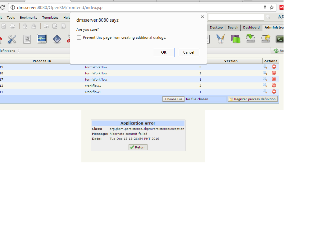Viewport: 318px width, 238px height.
Task: Open the Templates menu
Action: [x=50, y=18]
